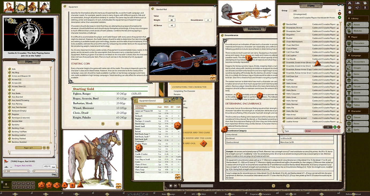Image resolution: width=370 pixels, height=196 pixels.
Task: Open the Assets puzzle-piece icon
Action: [x=349, y=25]
